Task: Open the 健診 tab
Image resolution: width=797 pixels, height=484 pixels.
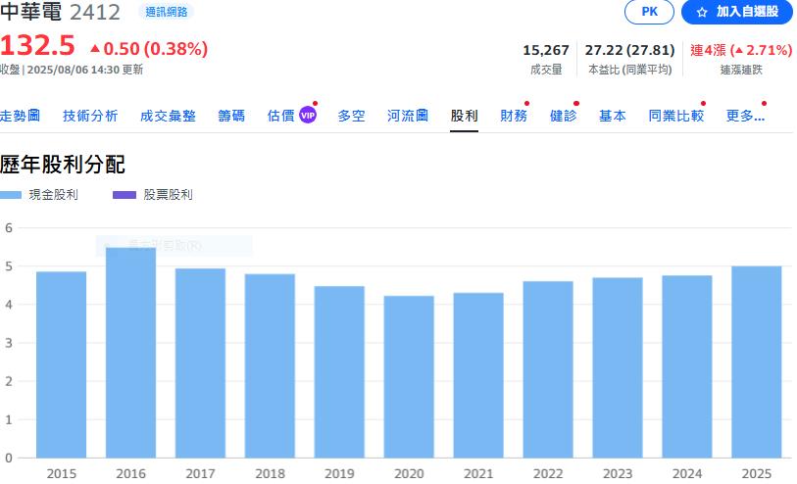Action: (x=563, y=116)
